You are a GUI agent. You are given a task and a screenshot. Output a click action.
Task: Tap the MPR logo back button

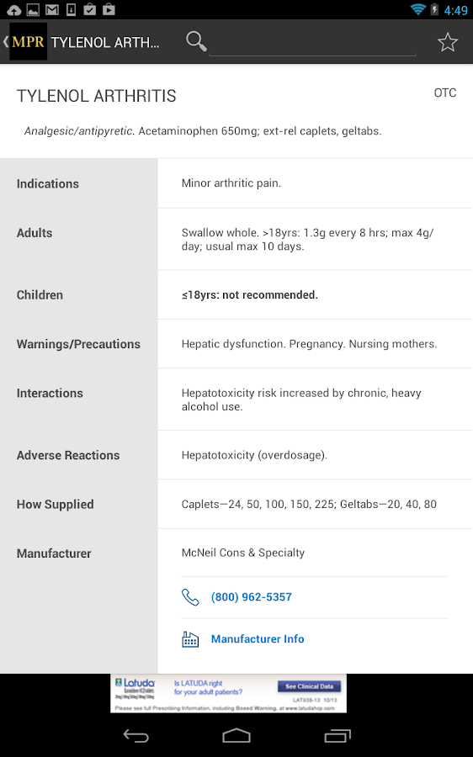point(25,41)
